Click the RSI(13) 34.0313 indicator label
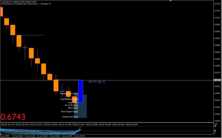 tap(36, 125)
